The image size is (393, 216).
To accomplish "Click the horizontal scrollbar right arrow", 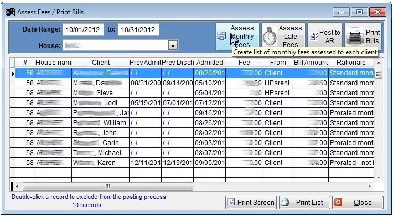I will point(370,186).
